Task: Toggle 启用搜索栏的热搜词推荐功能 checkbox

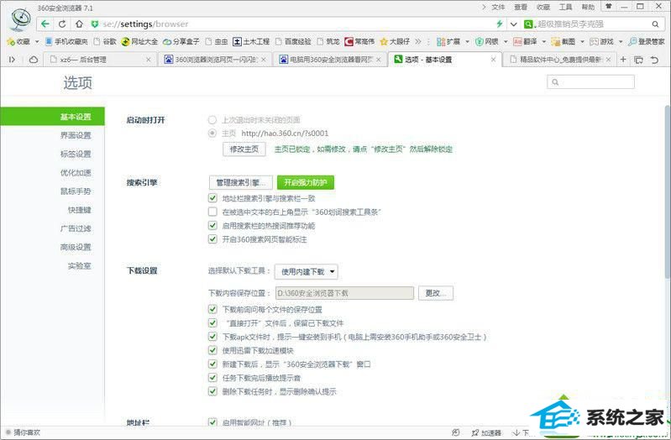Action: 212,226
